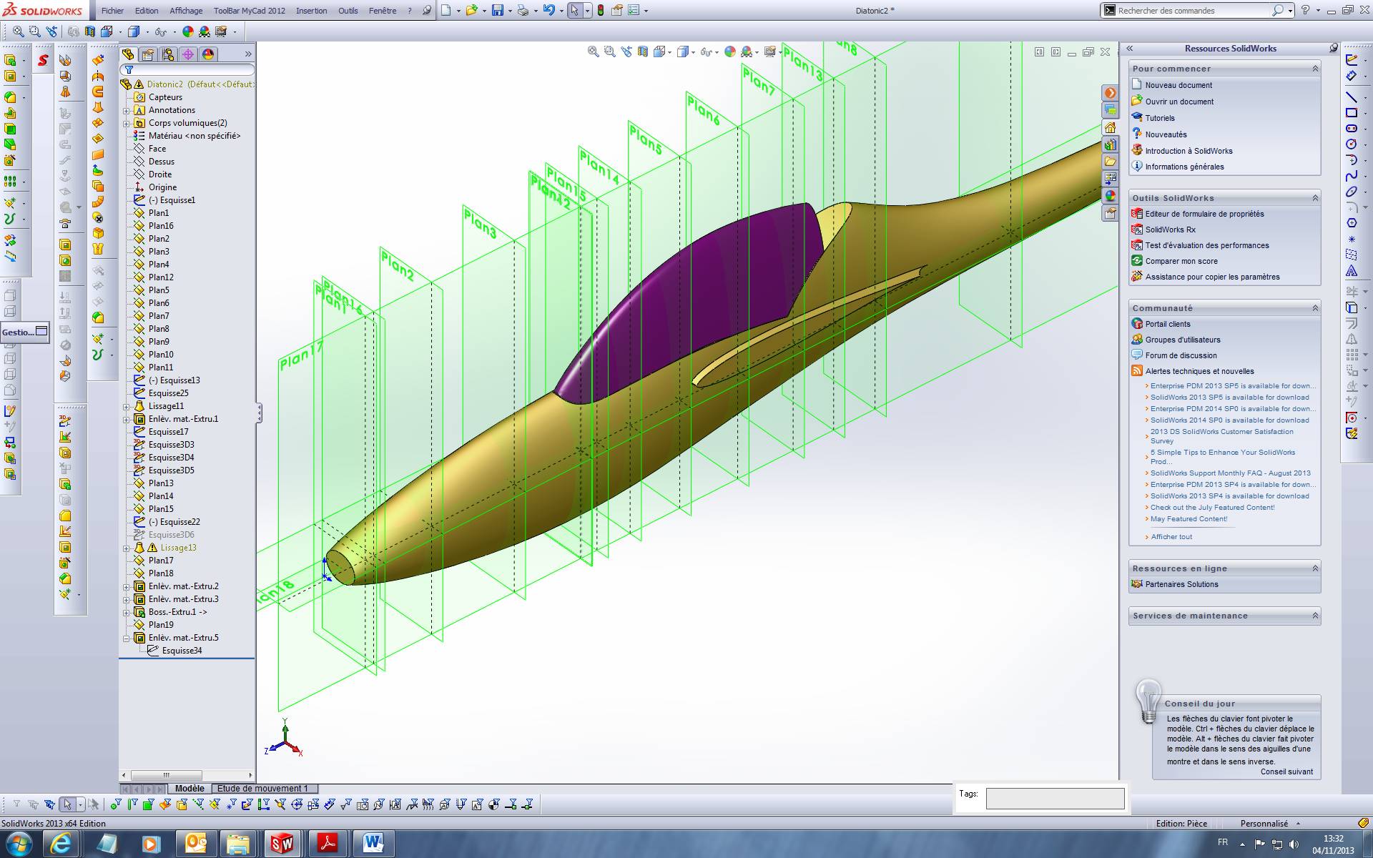Open Apply Scene in viewport toolbar
The width and height of the screenshot is (1373, 858).
point(747,51)
